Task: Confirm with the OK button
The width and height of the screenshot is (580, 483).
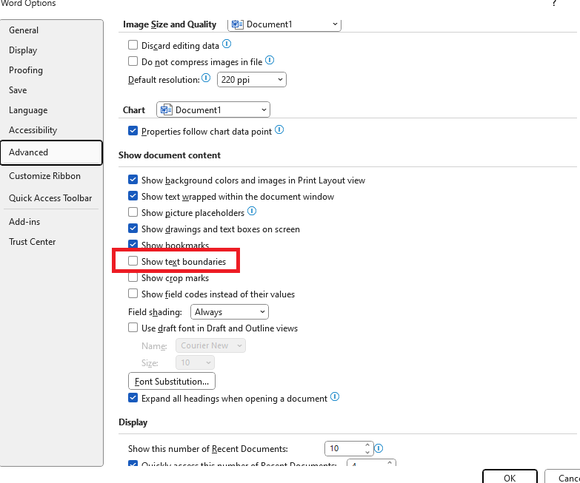Action: tap(510, 477)
